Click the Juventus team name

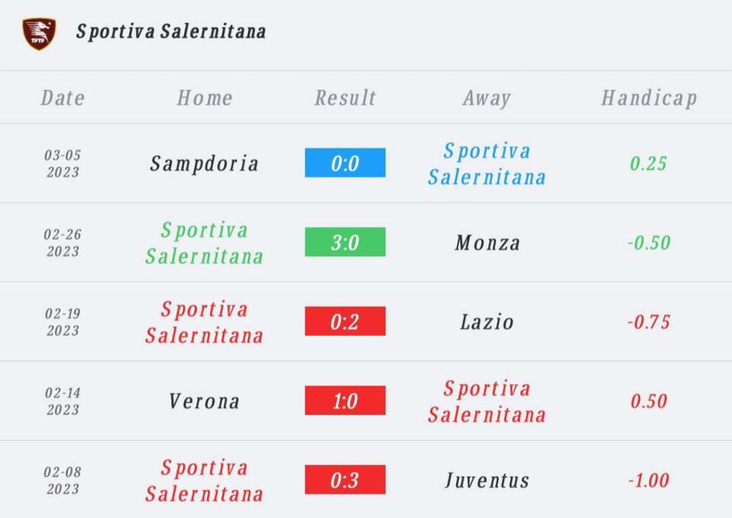(487, 481)
